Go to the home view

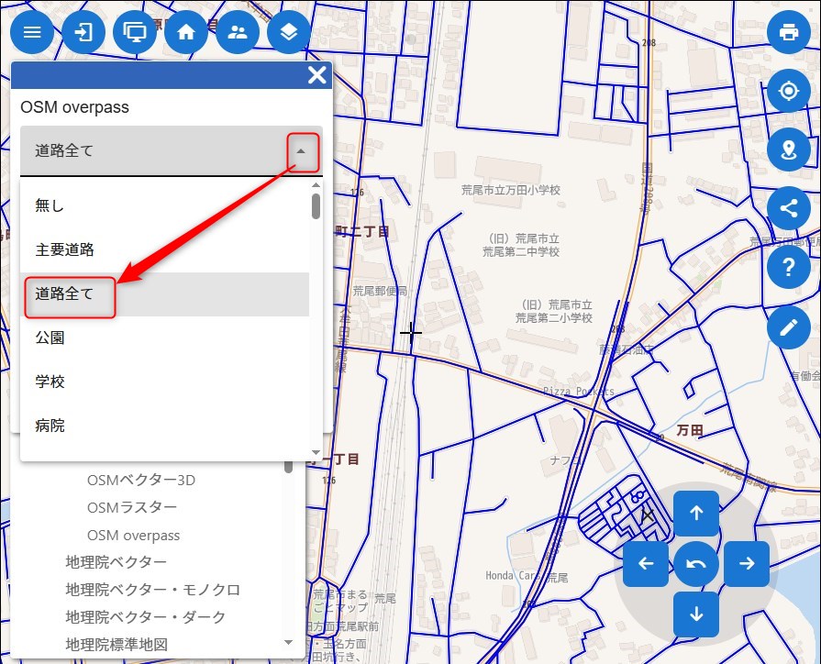click(x=186, y=32)
